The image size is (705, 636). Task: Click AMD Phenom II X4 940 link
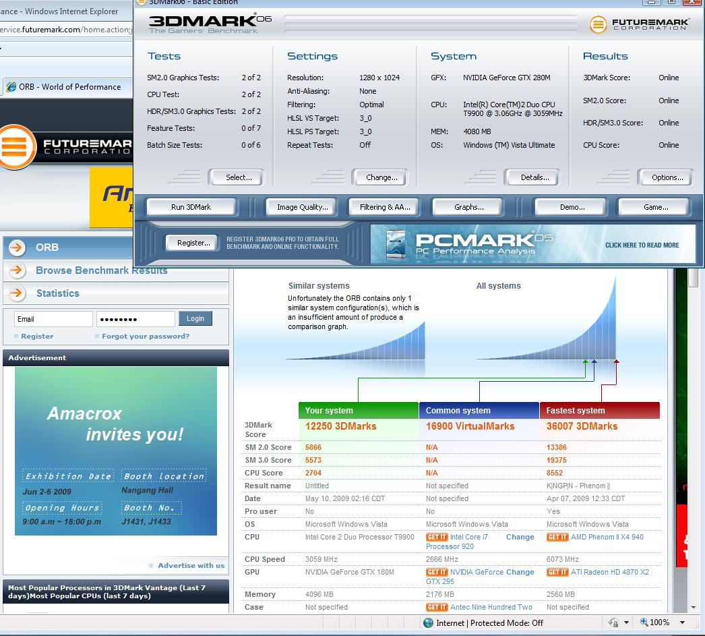click(607, 537)
